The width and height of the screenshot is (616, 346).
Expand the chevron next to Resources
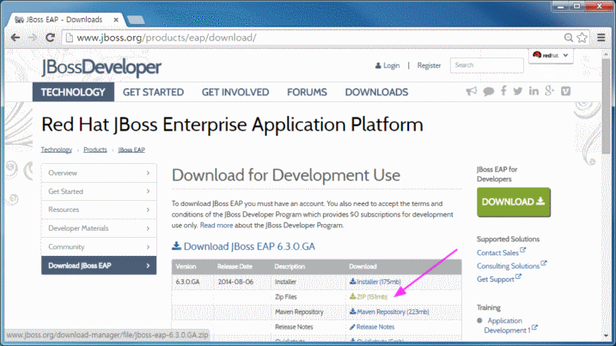click(x=148, y=209)
